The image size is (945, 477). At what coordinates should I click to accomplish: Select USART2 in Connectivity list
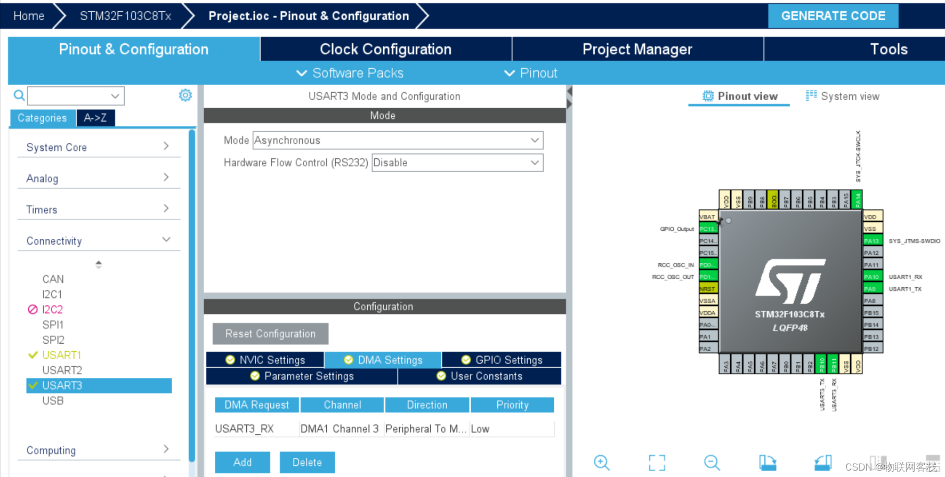pyautogui.click(x=62, y=370)
